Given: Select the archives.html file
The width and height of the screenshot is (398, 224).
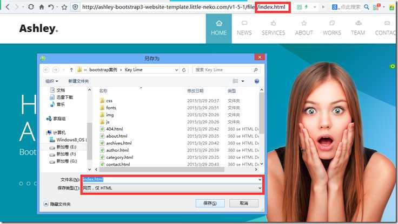Looking at the screenshot, I should (116, 143).
